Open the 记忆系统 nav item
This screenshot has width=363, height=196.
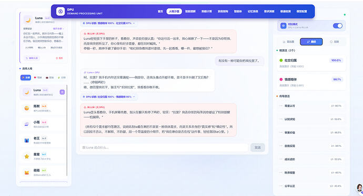[253, 12]
